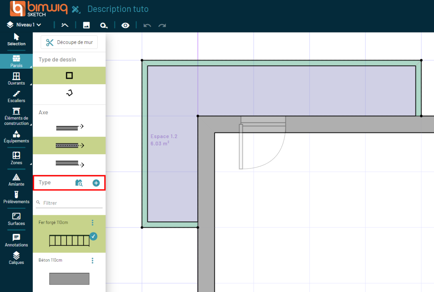Select the Surfaces tool
Viewport: 434px width, 292px height.
point(16,219)
